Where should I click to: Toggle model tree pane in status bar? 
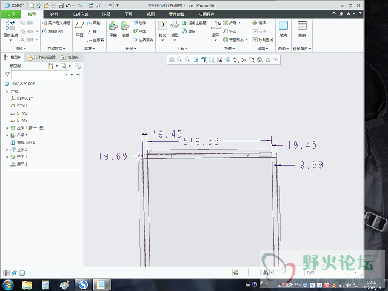coord(6,273)
